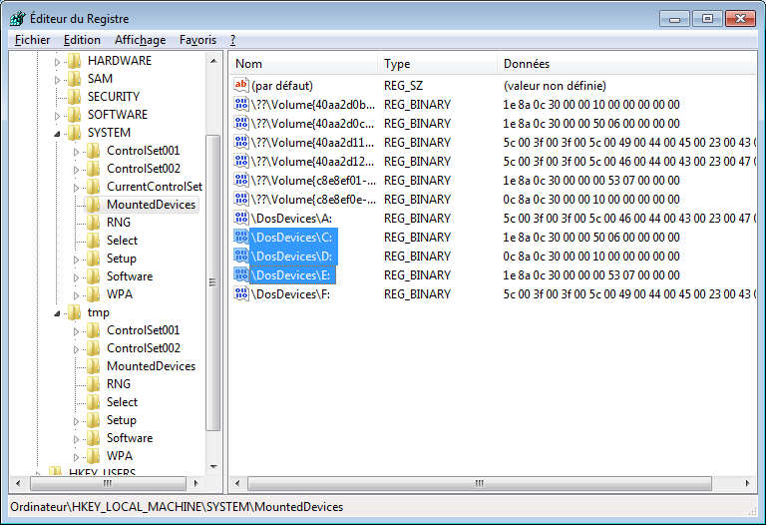Click the tree pane horizontal scroll left arrow
The height and width of the screenshot is (525, 766).
tap(18, 483)
